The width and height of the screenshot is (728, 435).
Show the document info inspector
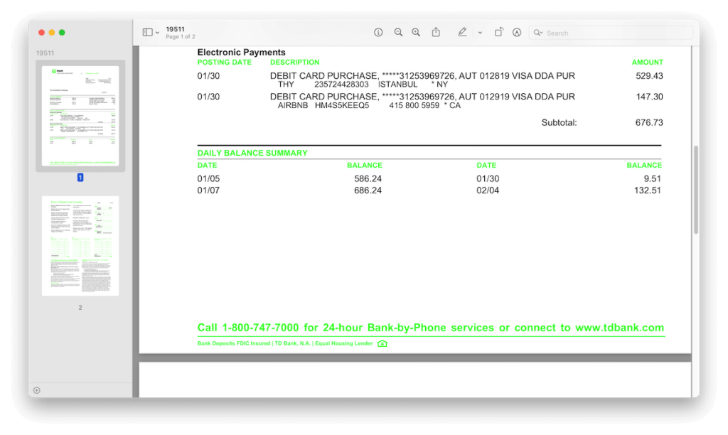[x=378, y=33]
